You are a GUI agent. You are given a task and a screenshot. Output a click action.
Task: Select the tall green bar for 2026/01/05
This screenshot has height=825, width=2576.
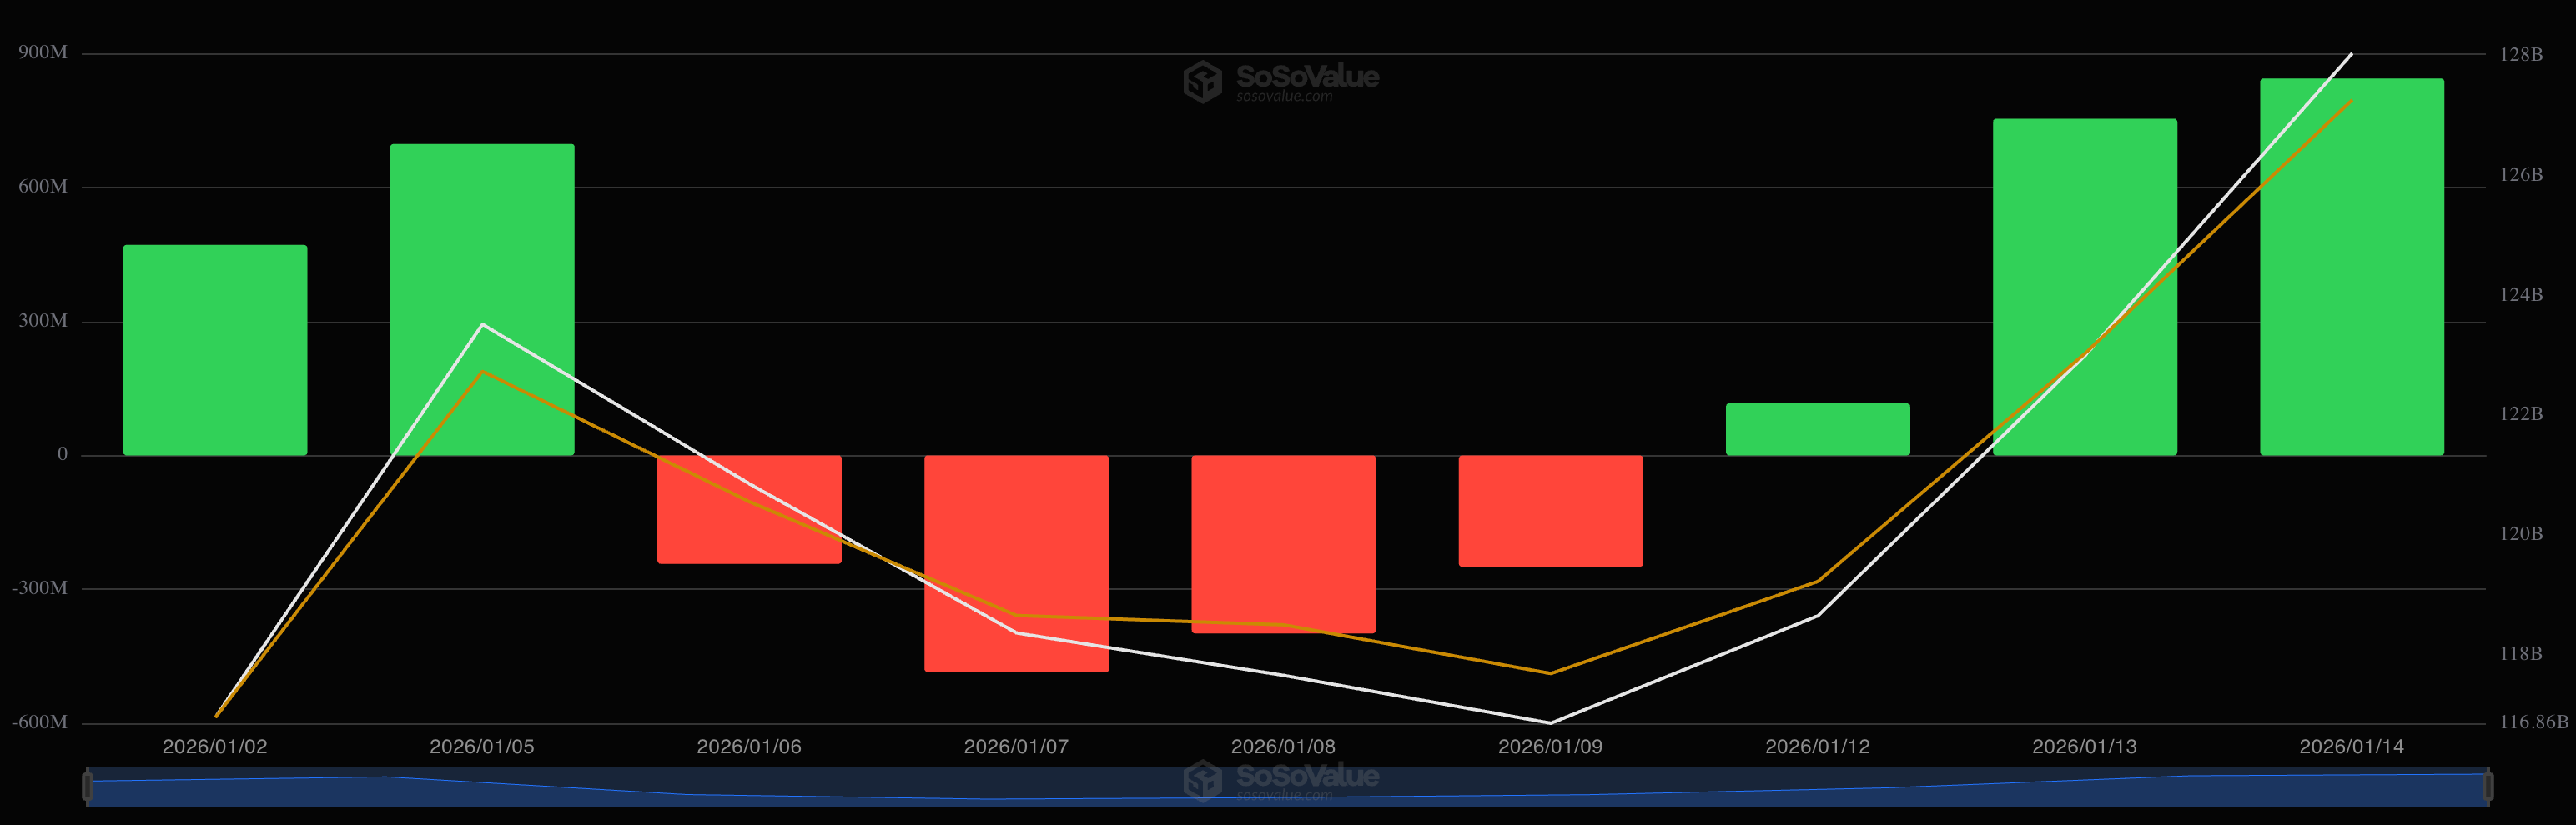click(482, 300)
